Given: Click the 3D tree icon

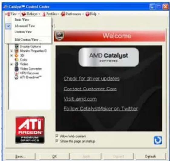Looking at the screenshot, I should pos(16,55).
